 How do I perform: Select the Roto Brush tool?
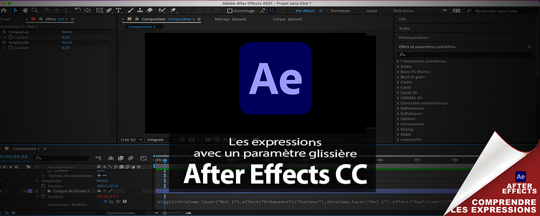[162, 10]
